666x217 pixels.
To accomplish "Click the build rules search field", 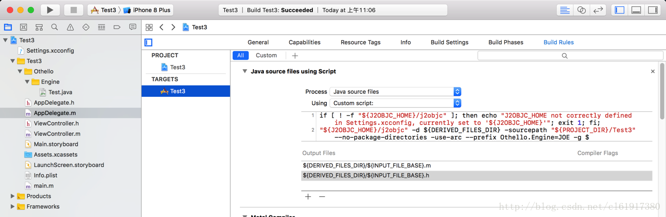I will pyautogui.click(x=570, y=56).
